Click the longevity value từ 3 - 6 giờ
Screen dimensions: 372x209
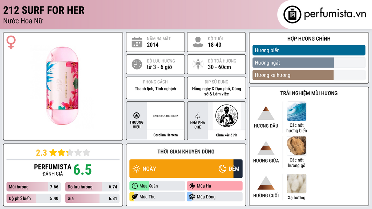pyautogui.click(x=159, y=67)
